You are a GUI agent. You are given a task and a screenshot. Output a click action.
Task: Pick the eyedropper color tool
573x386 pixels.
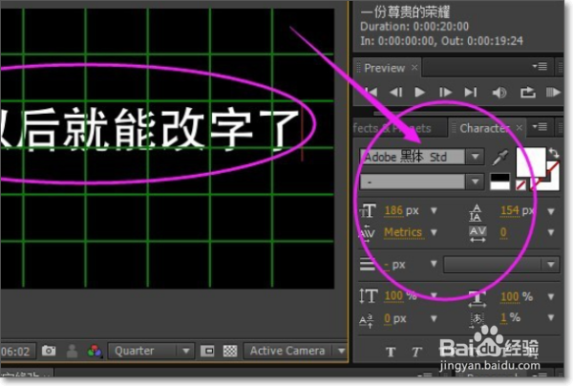click(x=499, y=158)
